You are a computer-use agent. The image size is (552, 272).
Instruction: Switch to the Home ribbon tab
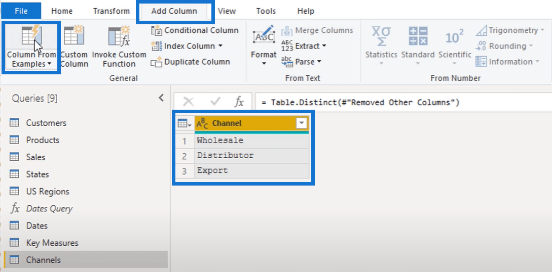click(62, 11)
